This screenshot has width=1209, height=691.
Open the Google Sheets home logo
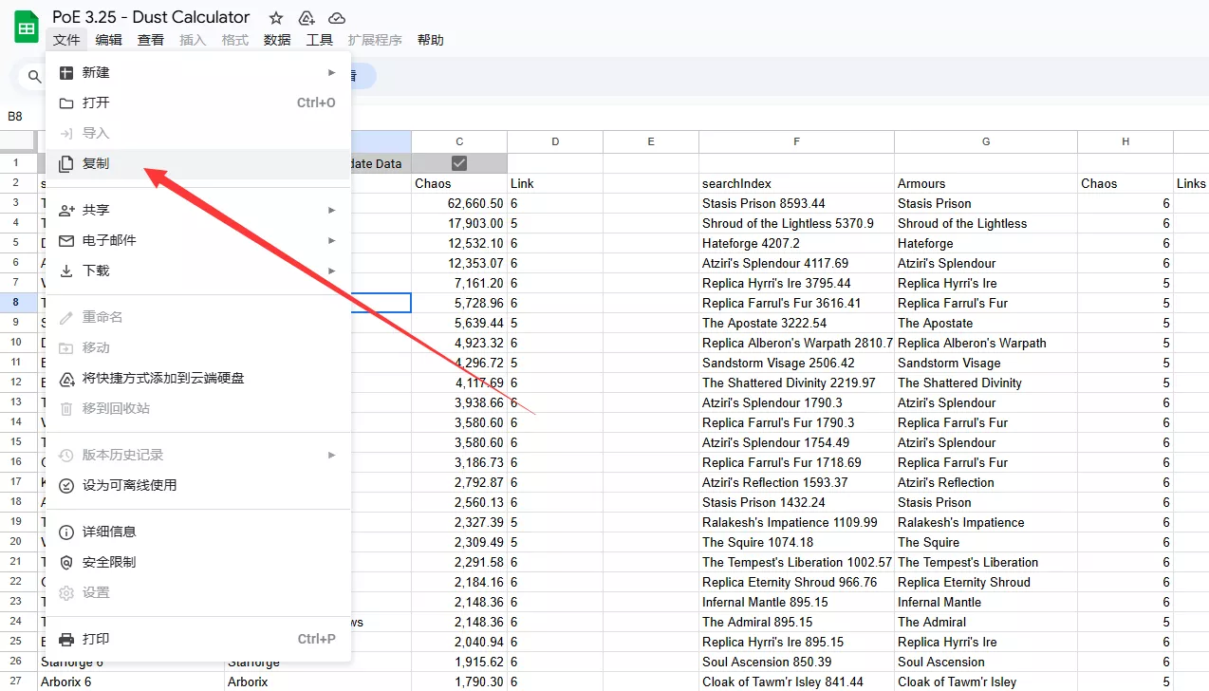point(26,27)
